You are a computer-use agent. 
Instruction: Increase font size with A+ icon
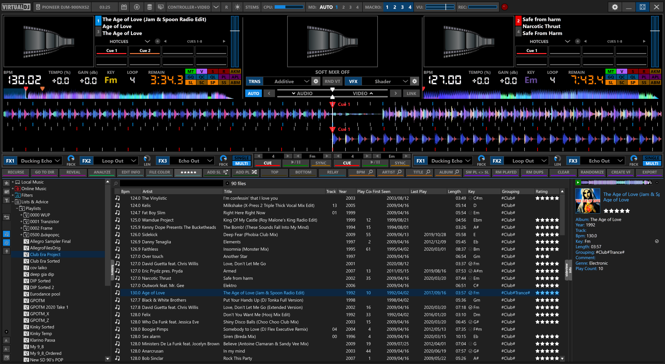click(7, 349)
